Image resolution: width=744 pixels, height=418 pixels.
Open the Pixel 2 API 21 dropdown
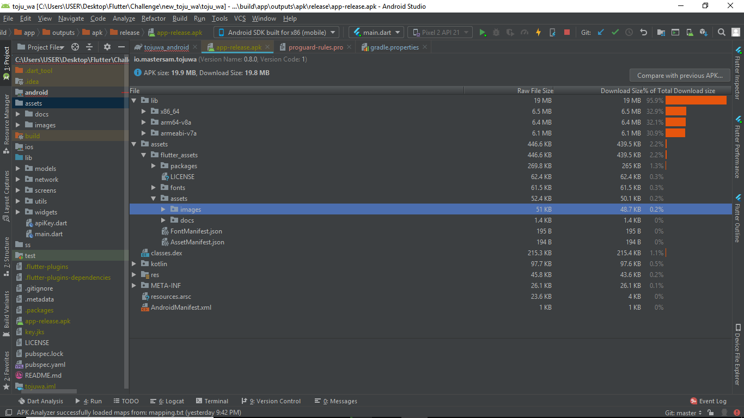point(440,33)
